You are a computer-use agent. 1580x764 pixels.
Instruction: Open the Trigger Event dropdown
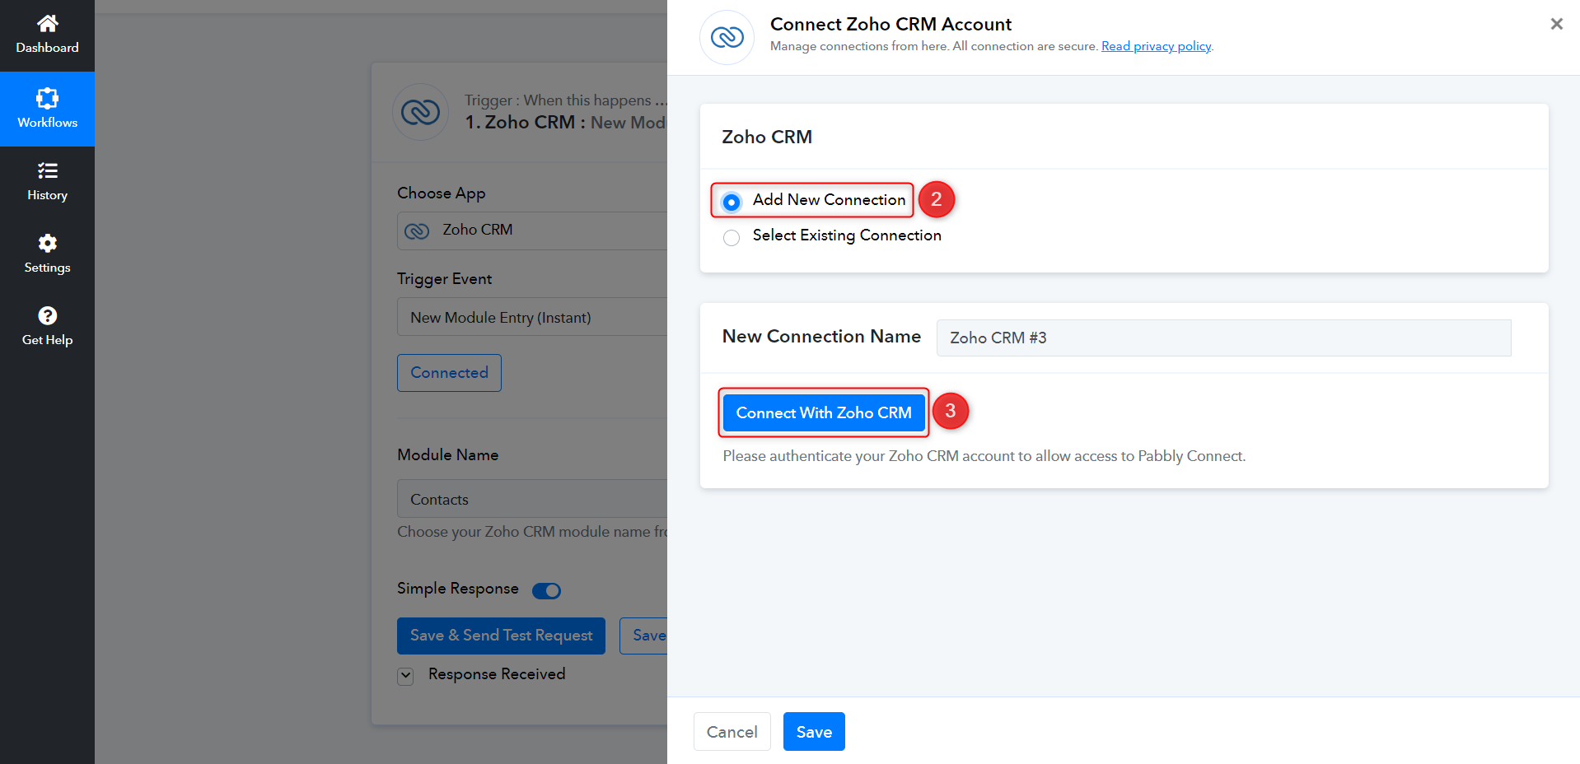pyautogui.click(x=532, y=317)
